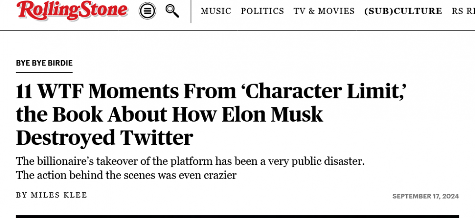Click the 'BY' byline label
The width and height of the screenshot is (475, 218).
click(x=21, y=195)
